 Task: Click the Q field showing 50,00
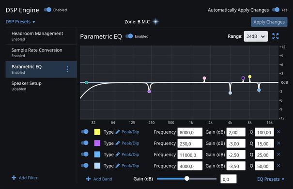click(264, 166)
